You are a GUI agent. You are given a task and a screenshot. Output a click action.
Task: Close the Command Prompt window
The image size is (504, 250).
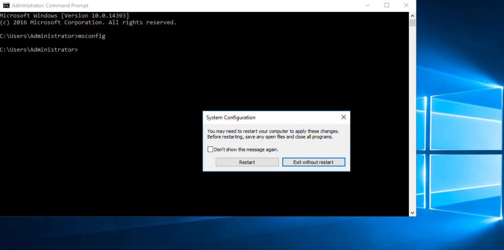[406, 5]
